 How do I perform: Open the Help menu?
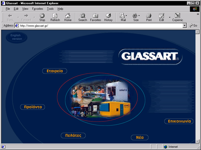pyautogui.click(x=60, y=9)
